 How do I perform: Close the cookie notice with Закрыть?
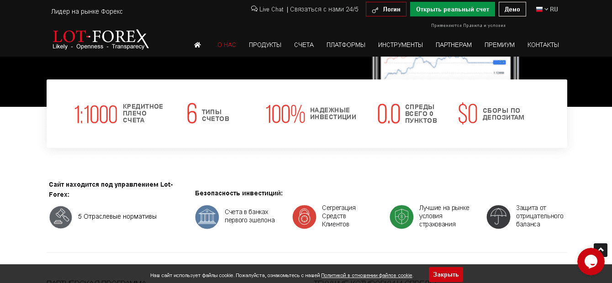pos(446,274)
